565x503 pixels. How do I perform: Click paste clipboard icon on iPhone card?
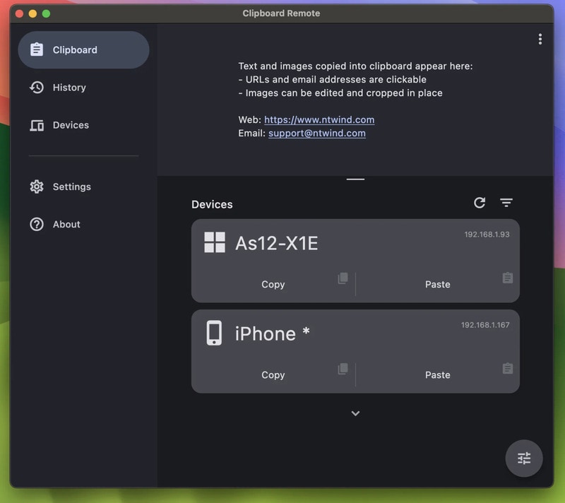507,369
